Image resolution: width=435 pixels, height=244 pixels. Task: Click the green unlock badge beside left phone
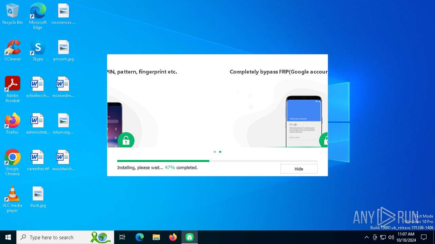(x=126, y=140)
